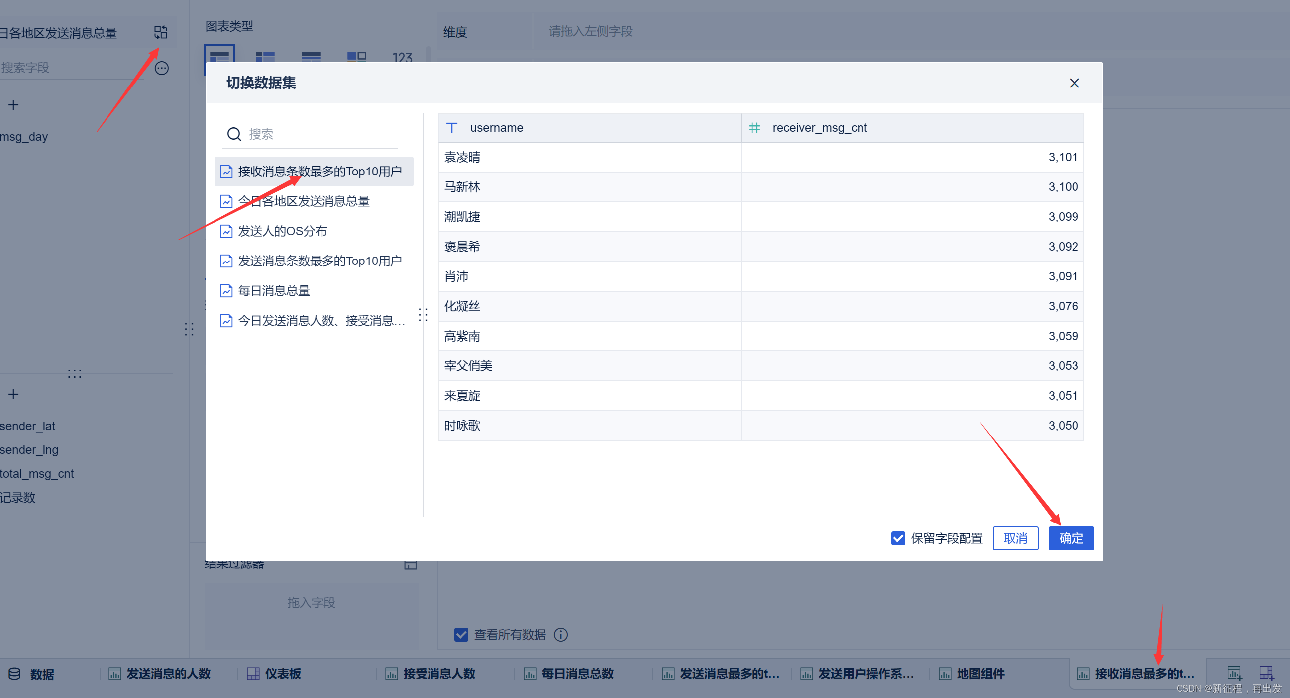Close the 切换数据集 dialog

[1074, 83]
